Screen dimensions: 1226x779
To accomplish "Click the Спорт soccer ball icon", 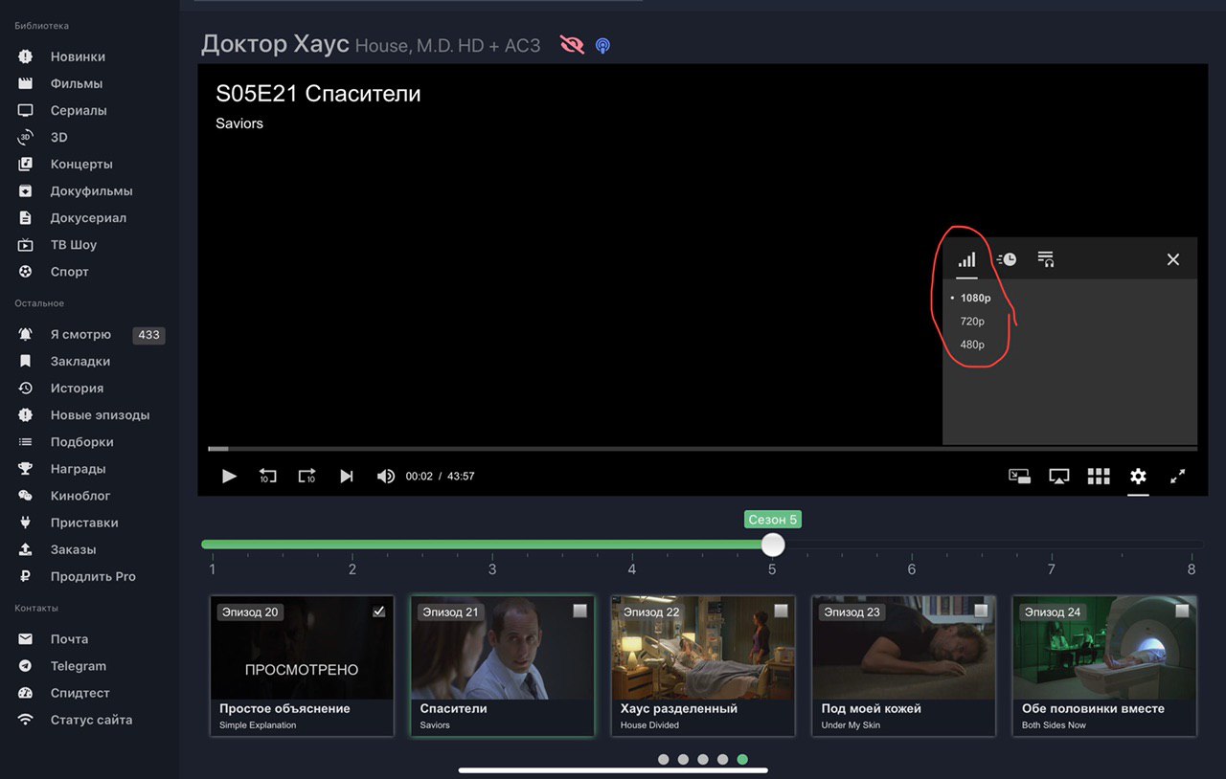I will coord(26,271).
